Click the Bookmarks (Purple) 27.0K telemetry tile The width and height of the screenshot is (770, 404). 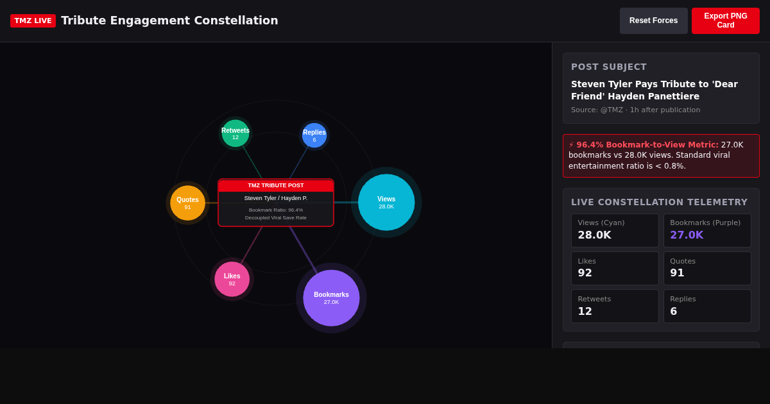click(707, 230)
